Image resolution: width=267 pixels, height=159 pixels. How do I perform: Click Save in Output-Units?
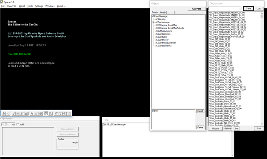click(249, 8)
